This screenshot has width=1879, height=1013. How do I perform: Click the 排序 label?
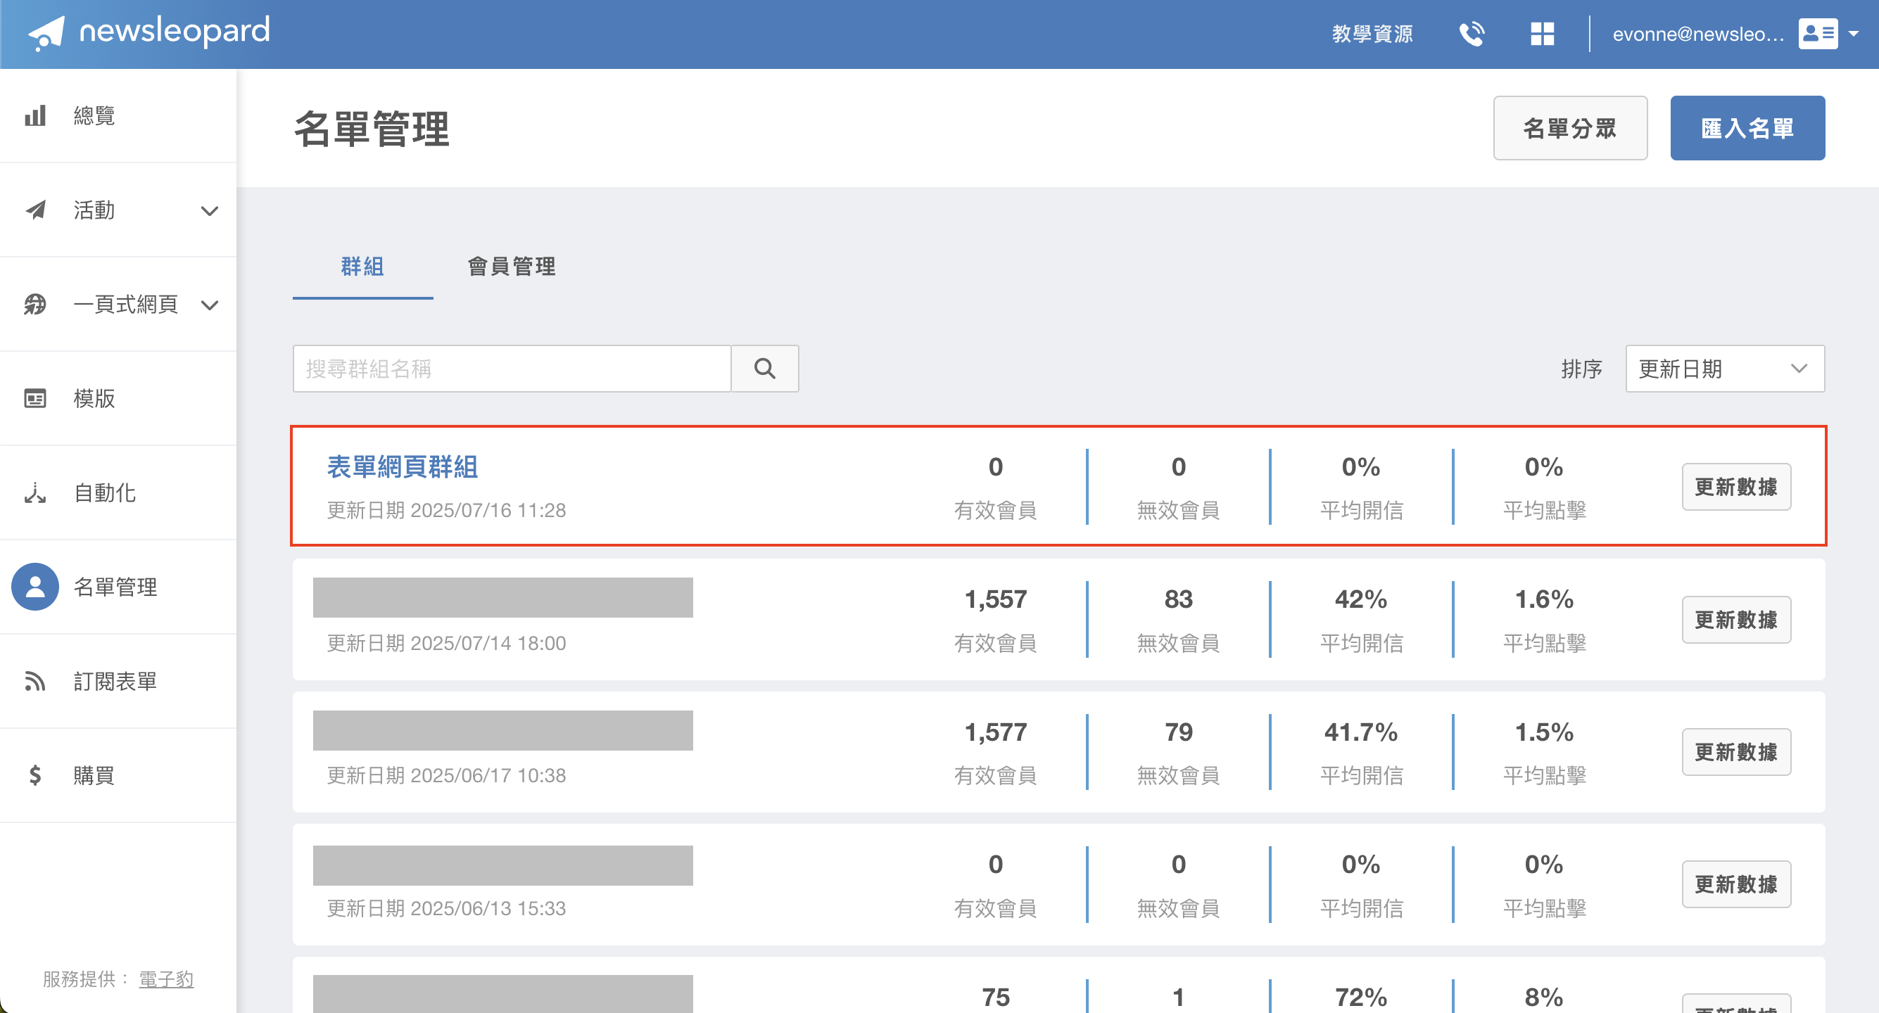click(1581, 369)
